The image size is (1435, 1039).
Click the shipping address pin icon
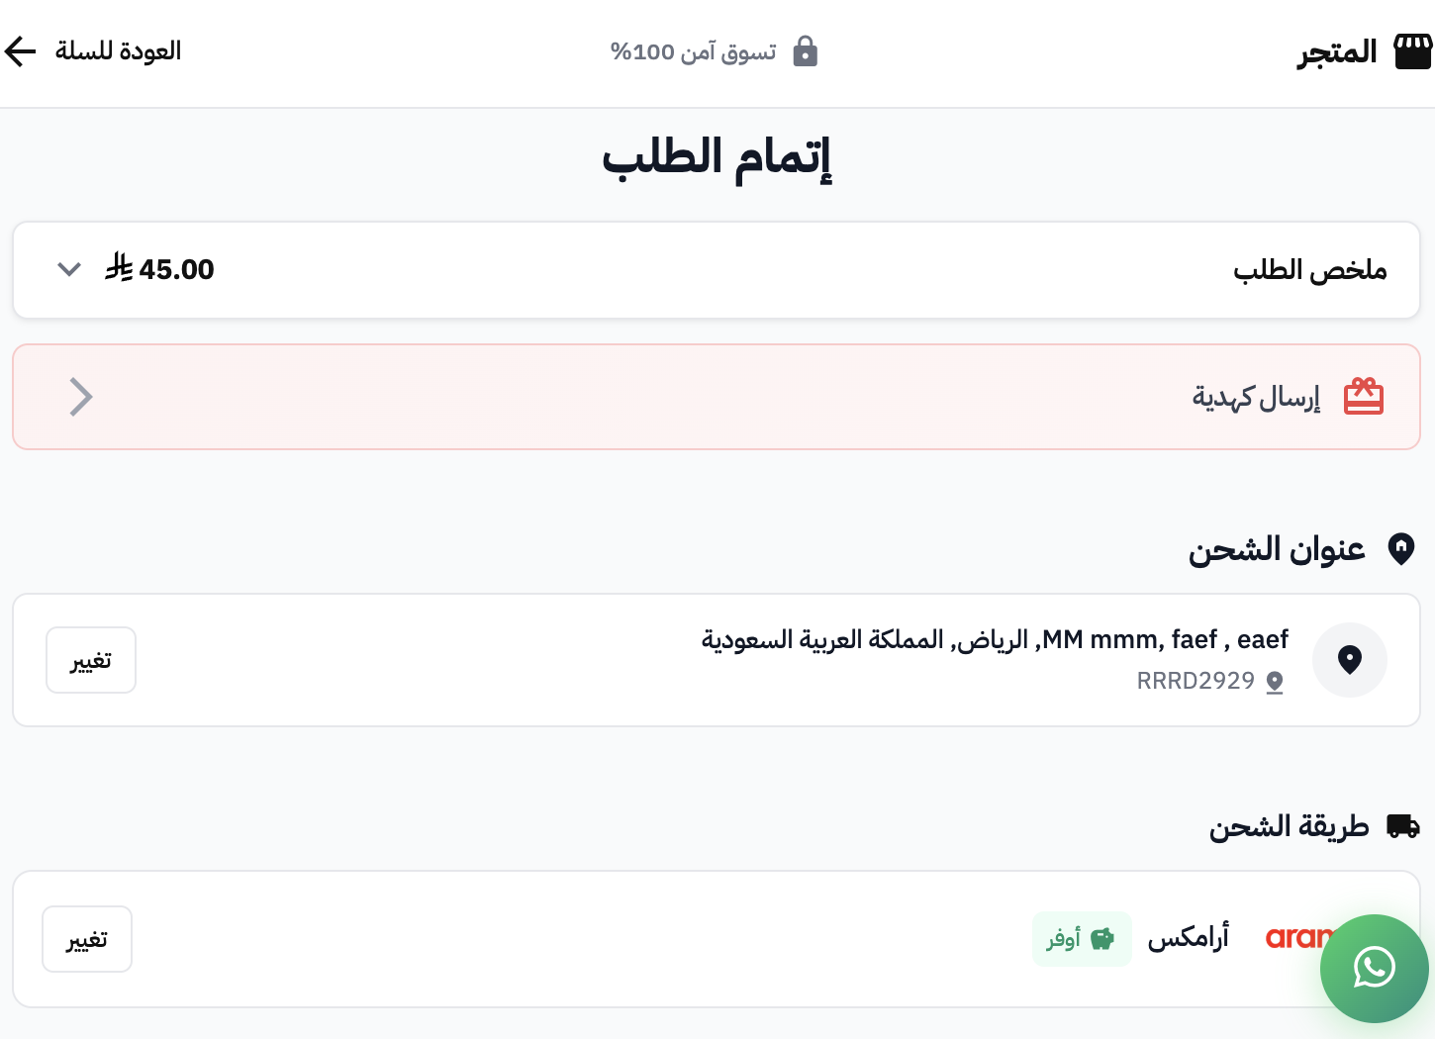point(1400,548)
